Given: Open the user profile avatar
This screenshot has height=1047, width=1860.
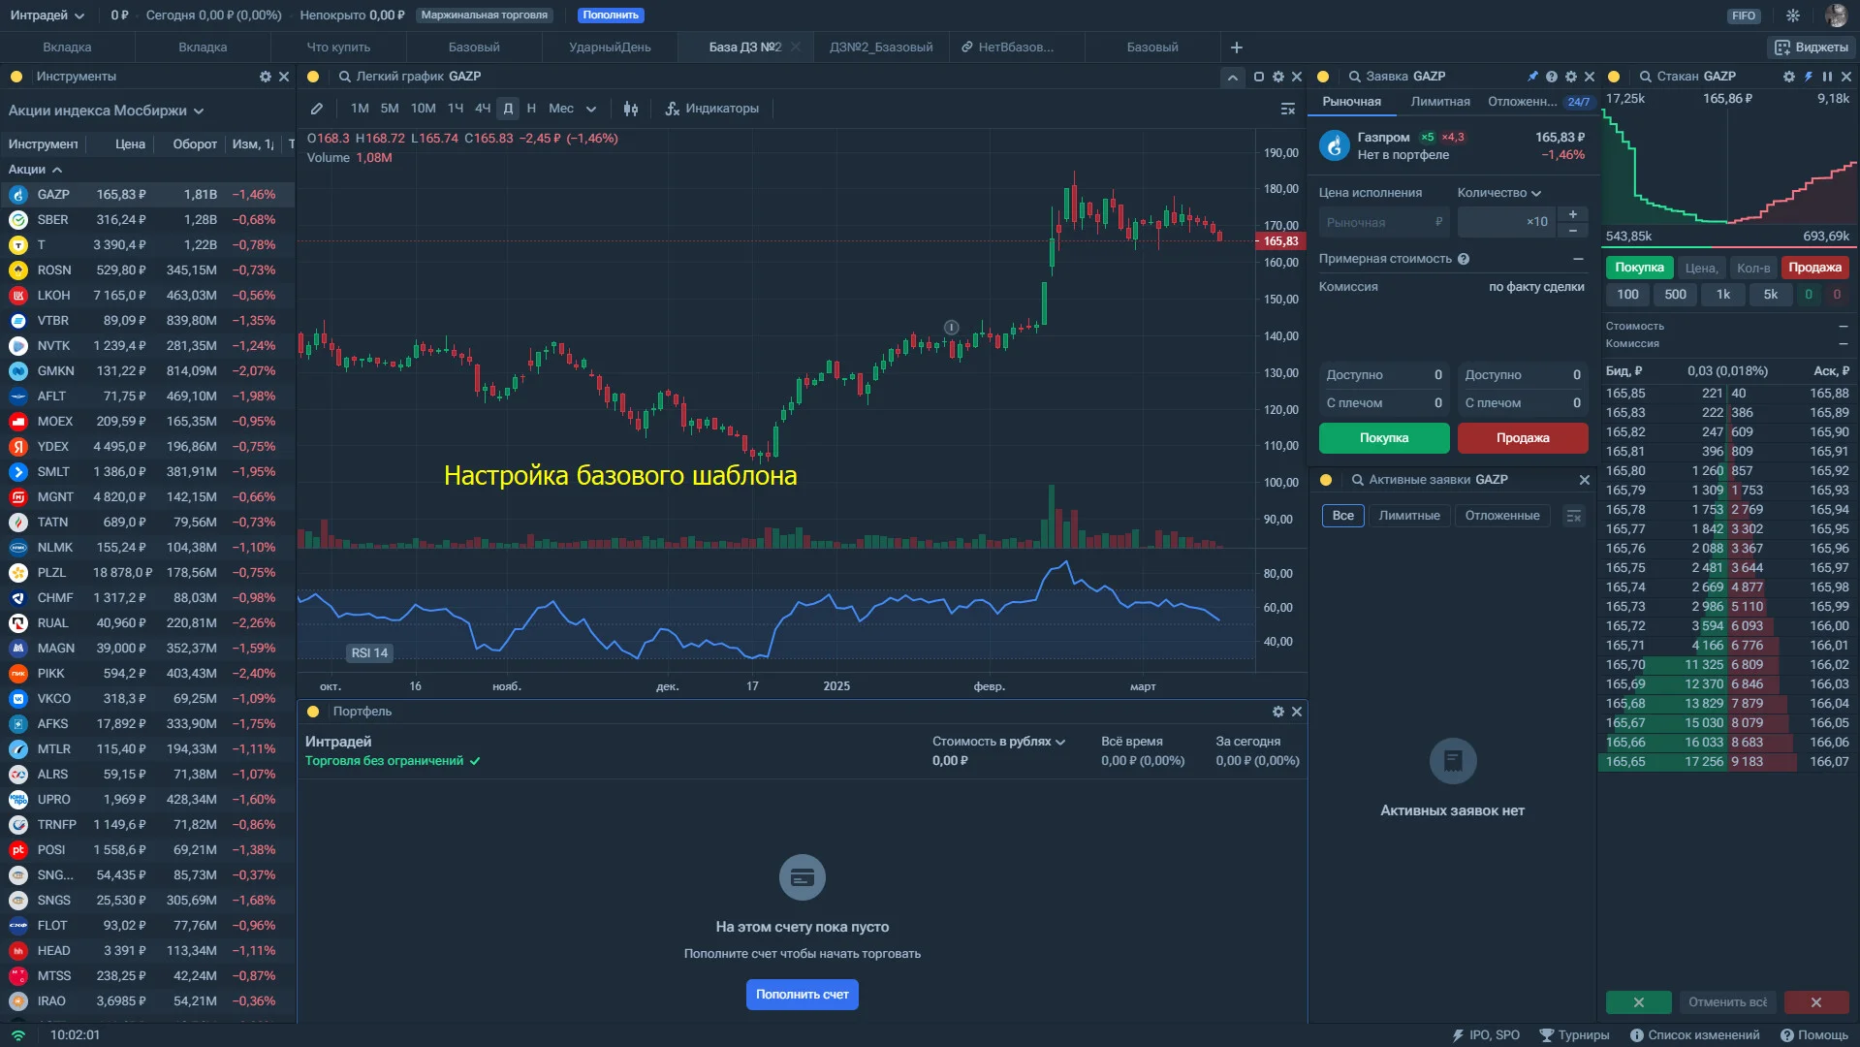Looking at the screenshot, I should click(x=1836, y=16).
